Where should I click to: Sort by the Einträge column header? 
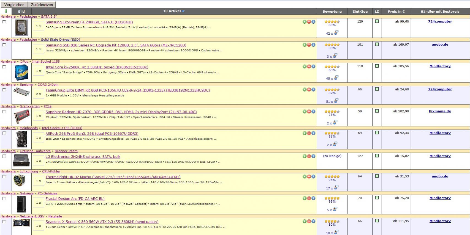360,12
